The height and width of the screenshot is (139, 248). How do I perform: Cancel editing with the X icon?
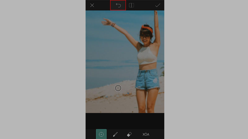pos(92,5)
